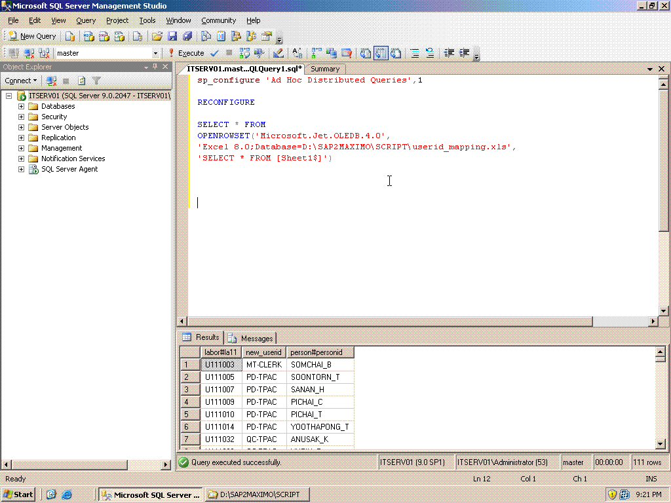Click Analysis Services MDX Query icon
This screenshot has height=503, width=671.
tap(88, 37)
